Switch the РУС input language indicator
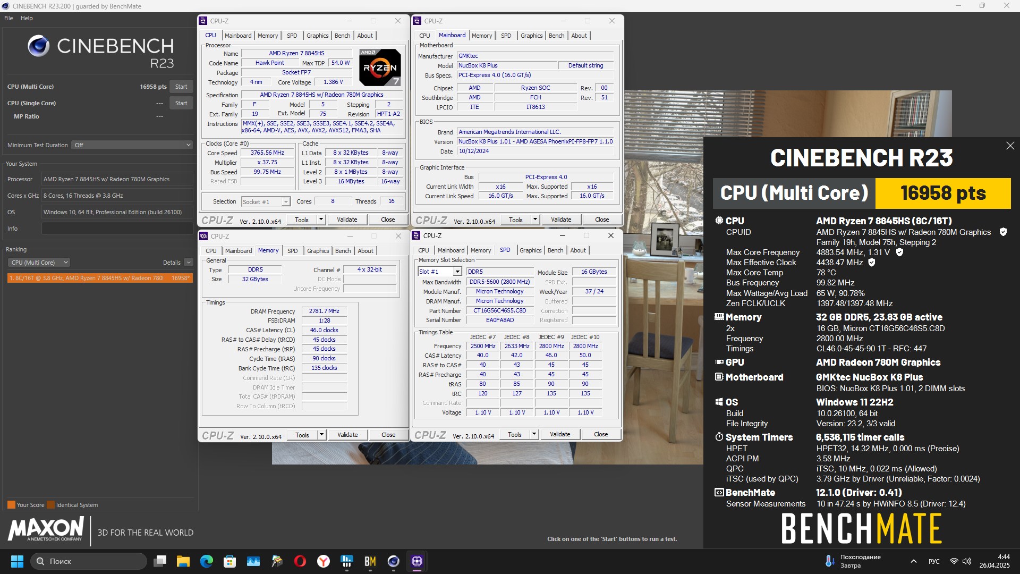The image size is (1020, 574). click(934, 561)
